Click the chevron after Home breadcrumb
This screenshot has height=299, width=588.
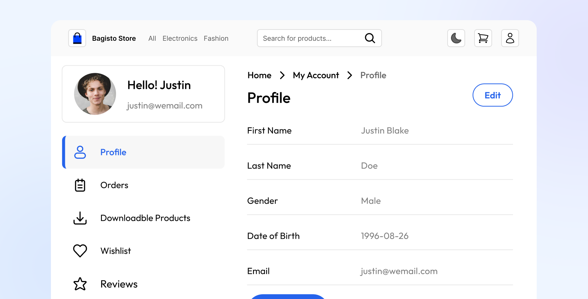point(282,75)
